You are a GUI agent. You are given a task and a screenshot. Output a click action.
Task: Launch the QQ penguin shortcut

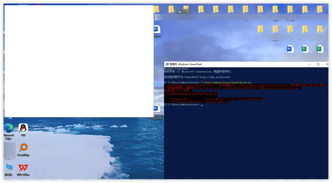pos(23,130)
